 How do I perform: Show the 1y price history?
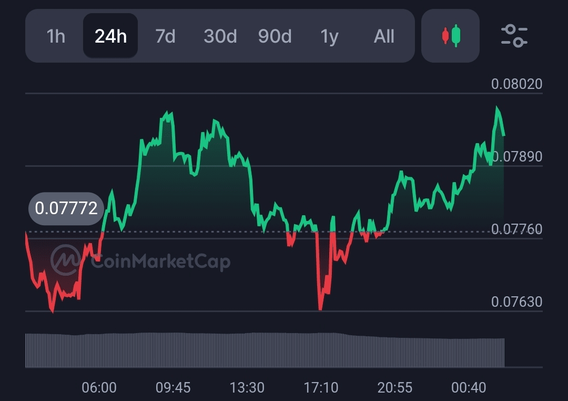click(329, 36)
